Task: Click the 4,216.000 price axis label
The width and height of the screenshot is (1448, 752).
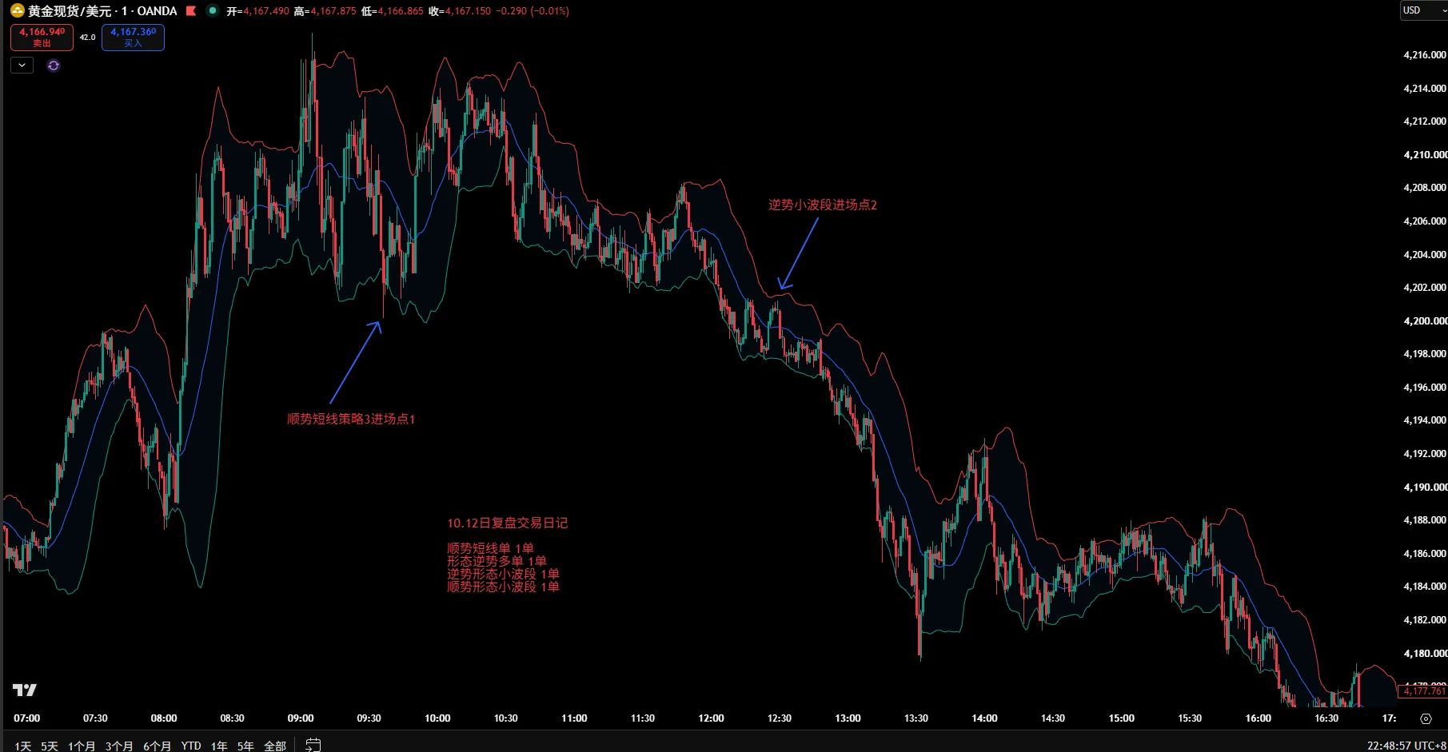Action: [x=1425, y=55]
